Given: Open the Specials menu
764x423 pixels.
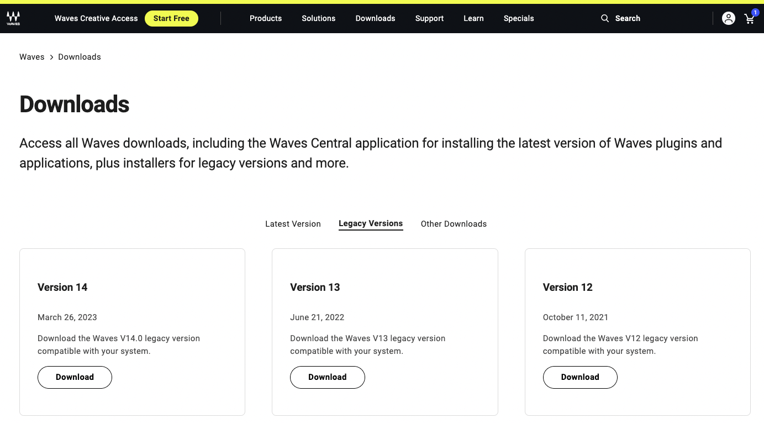Looking at the screenshot, I should coord(519,18).
